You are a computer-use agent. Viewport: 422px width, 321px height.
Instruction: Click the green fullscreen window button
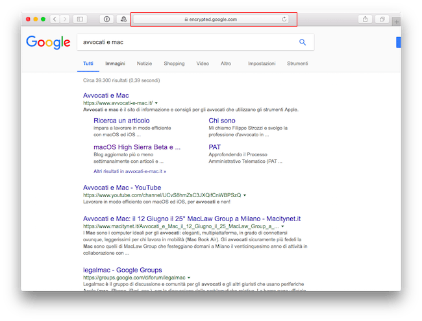coord(43,19)
